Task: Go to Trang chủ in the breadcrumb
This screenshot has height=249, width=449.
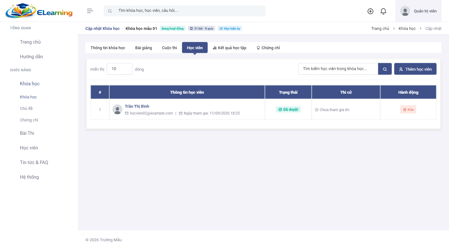Action: pyautogui.click(x=380, y=28)
